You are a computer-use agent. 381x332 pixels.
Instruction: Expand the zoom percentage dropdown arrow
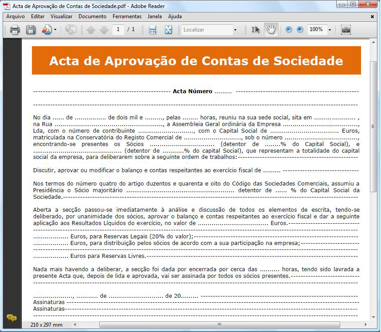330,30
